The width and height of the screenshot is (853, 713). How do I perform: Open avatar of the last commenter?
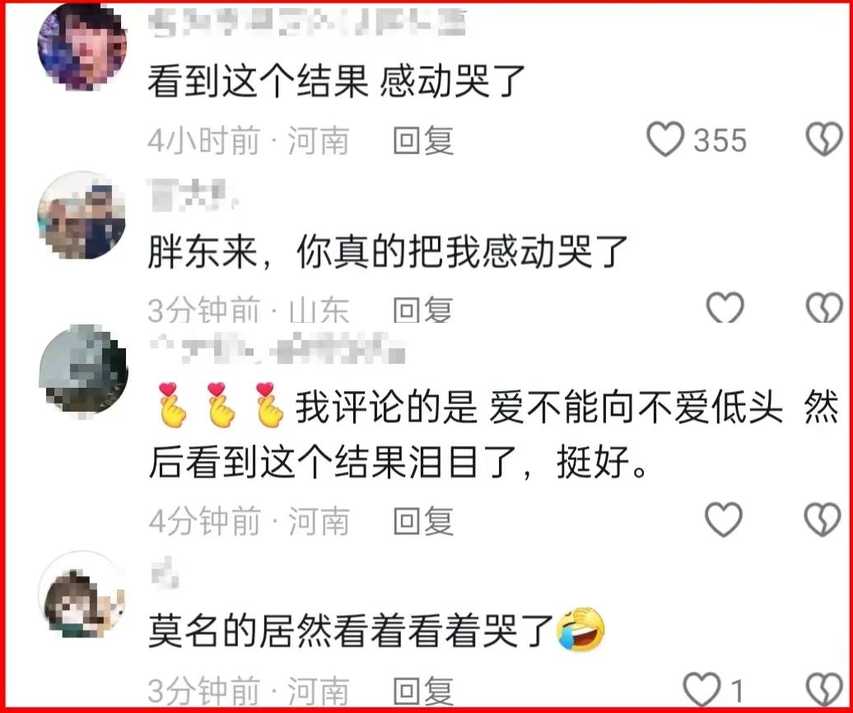(82, 594)
